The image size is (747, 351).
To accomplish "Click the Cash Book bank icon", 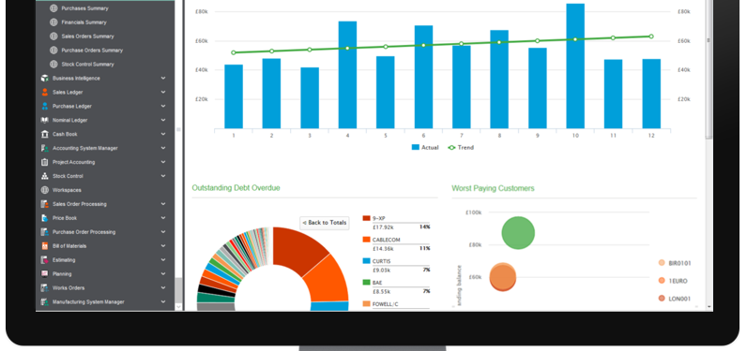I will [x=45, y=134].
